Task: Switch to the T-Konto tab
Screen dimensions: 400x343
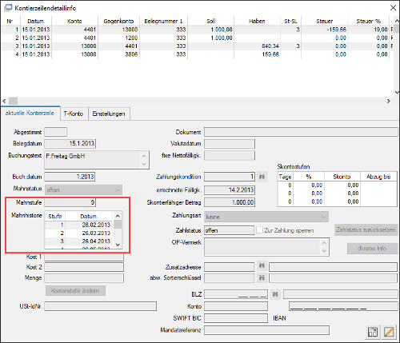Action: click(74, 114)
